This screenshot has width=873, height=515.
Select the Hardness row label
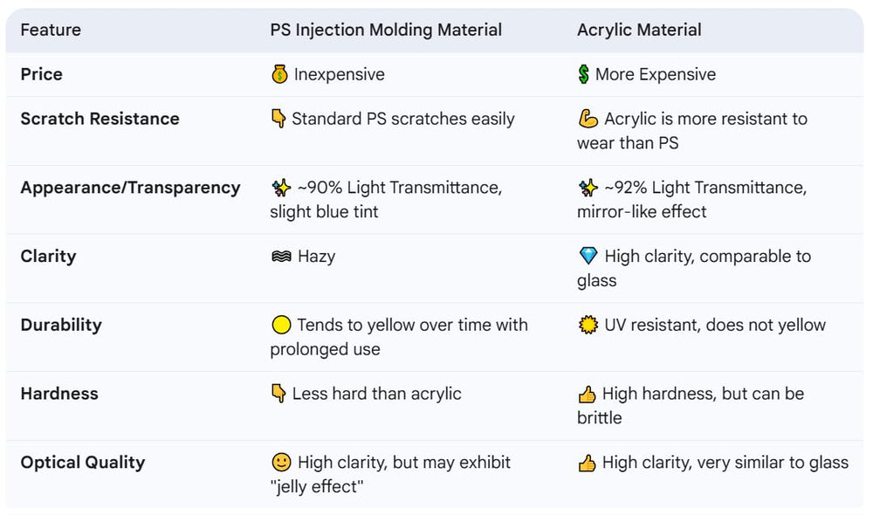pos(59,394)
